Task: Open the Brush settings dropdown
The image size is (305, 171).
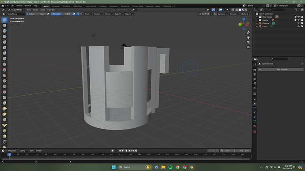Action: 88,14
